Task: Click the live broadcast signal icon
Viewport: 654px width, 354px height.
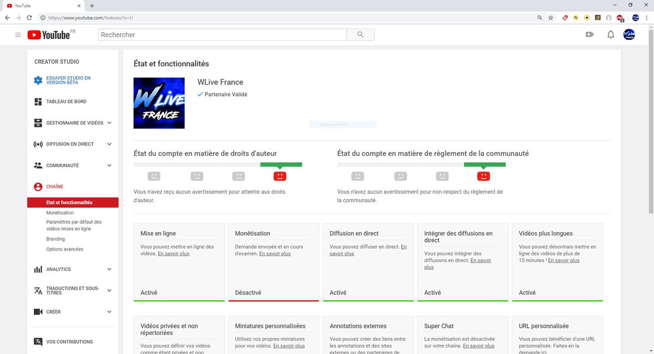Action: pos(38,144)
